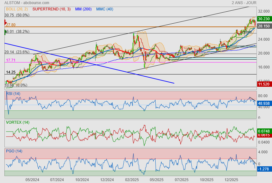The height and width of the screenshot is (183, 272).
Task: Click the blue -1.278 PGO value tag
Action: click(x=264, y=169)
